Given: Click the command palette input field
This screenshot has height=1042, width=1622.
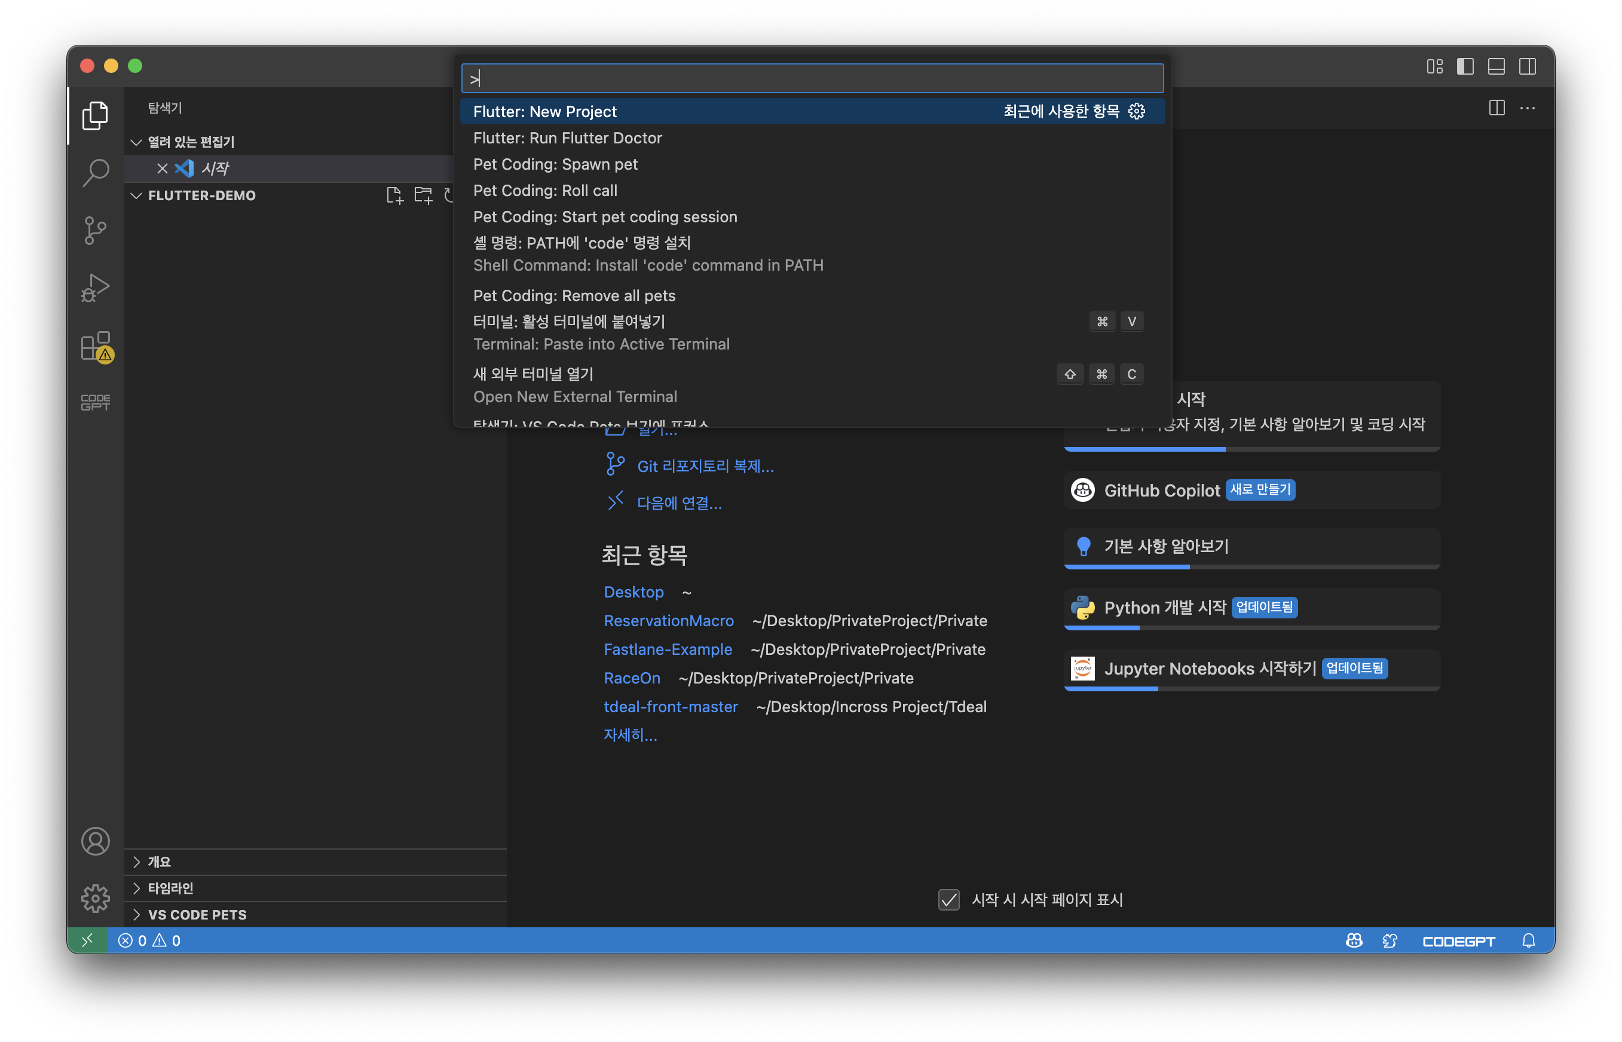Looking at the screenshot, I should click(x=812, y=78).
